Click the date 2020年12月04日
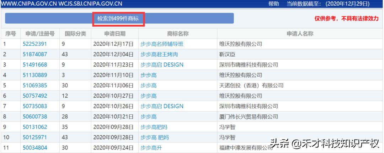The height and width of the screenshot is (153, 384). [x=113, y=54]
